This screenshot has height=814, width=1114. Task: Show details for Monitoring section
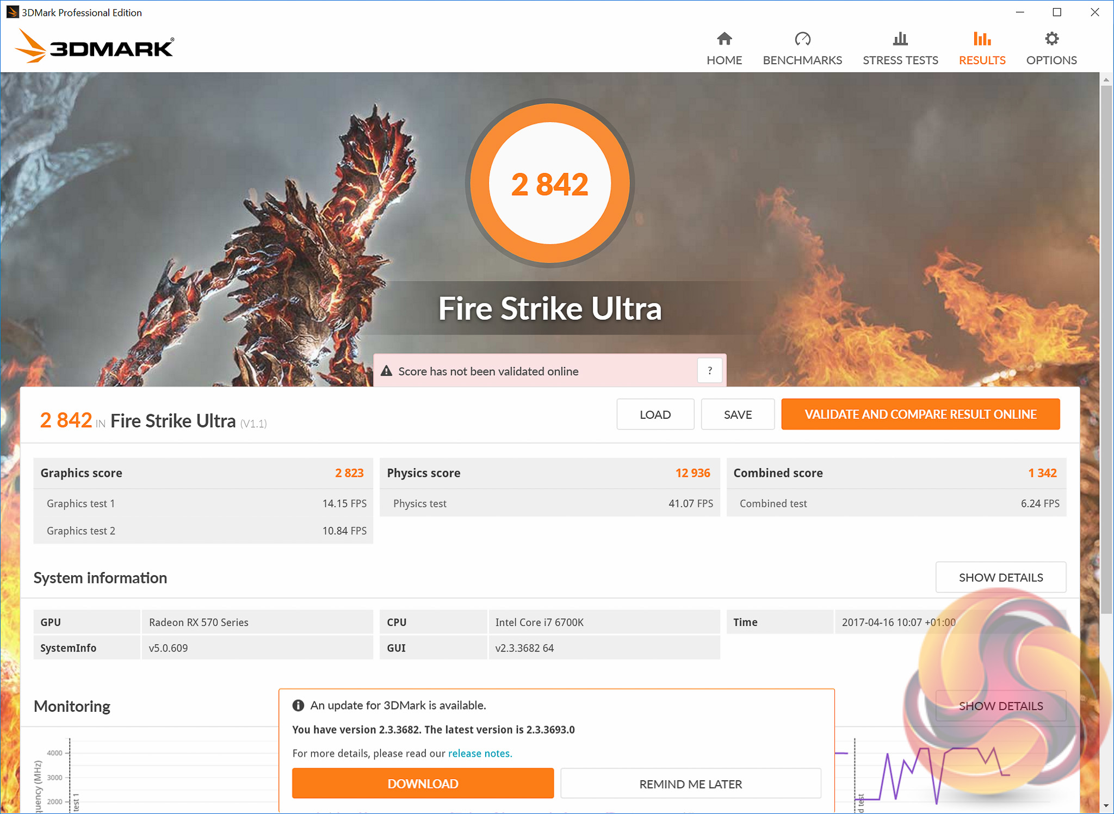1000,706
